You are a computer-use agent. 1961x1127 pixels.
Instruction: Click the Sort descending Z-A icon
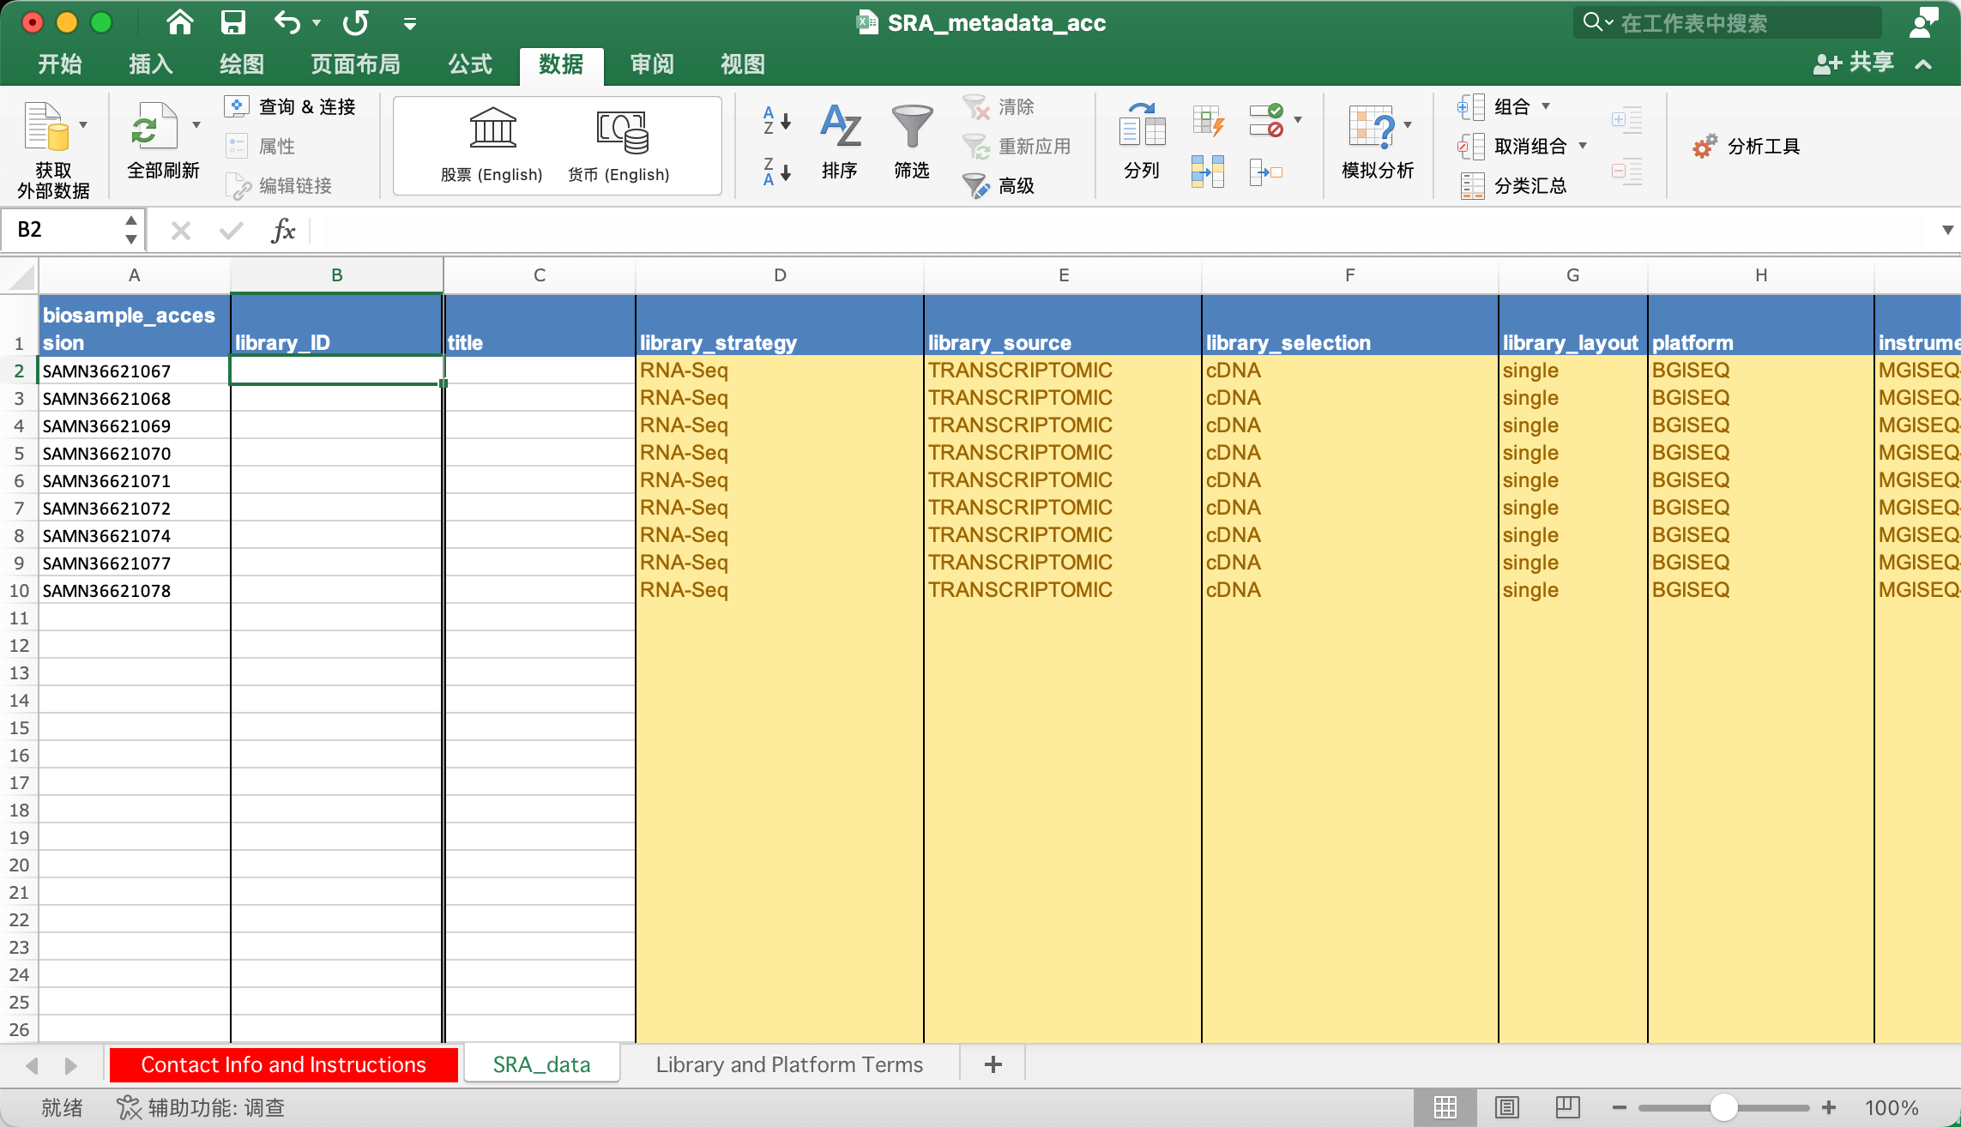click(775, 172)
